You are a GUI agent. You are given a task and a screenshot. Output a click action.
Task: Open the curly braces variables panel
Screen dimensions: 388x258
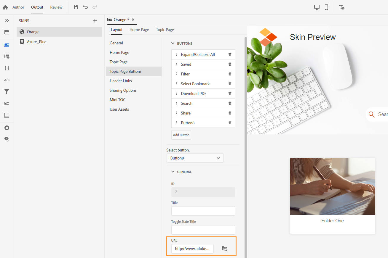(7, 68)
